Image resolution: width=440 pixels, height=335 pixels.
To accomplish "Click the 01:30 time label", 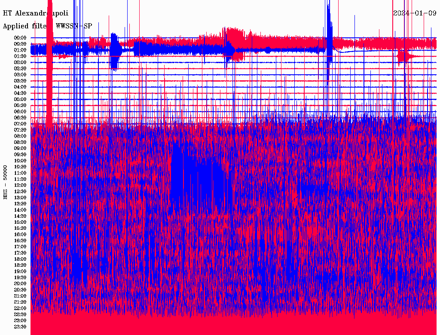I will coord(20,56).
